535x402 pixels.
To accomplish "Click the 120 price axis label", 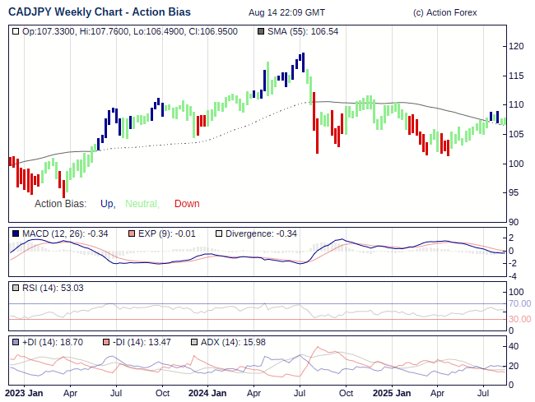I will point(516,46).
